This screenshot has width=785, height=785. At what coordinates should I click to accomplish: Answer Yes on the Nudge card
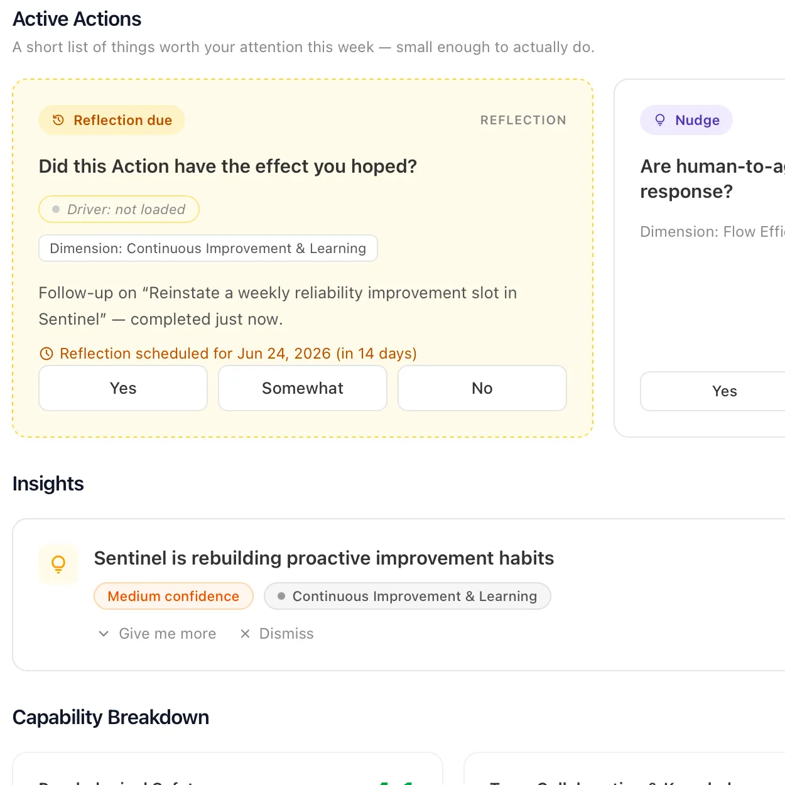(724, 391)
